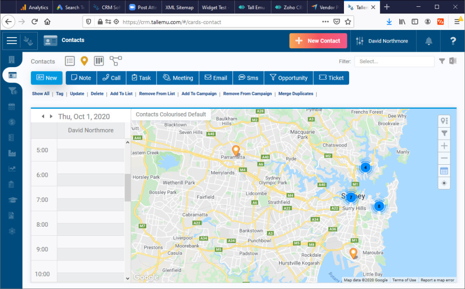Screen dimensions: 465x289
Task: Click Add To List link
Action: 121,93
